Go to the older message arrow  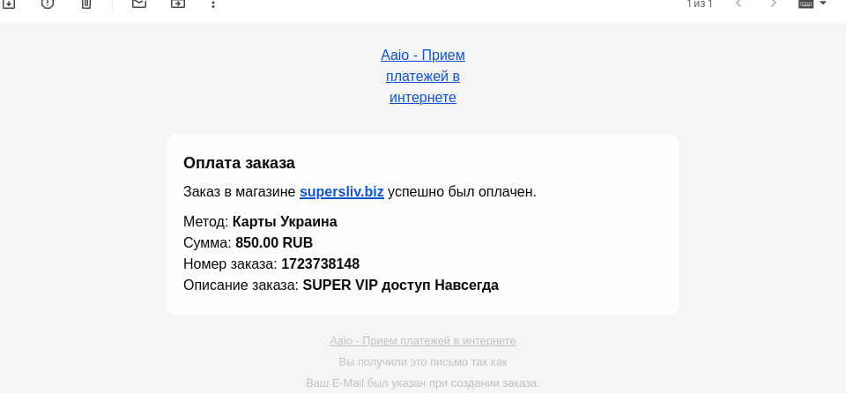click(x=773, y=4)
